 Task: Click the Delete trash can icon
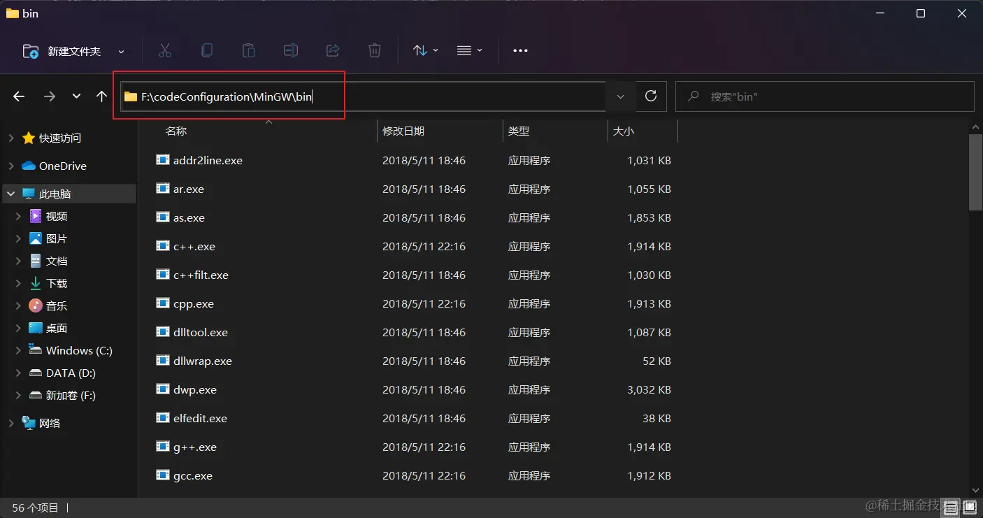coord(375,50)
